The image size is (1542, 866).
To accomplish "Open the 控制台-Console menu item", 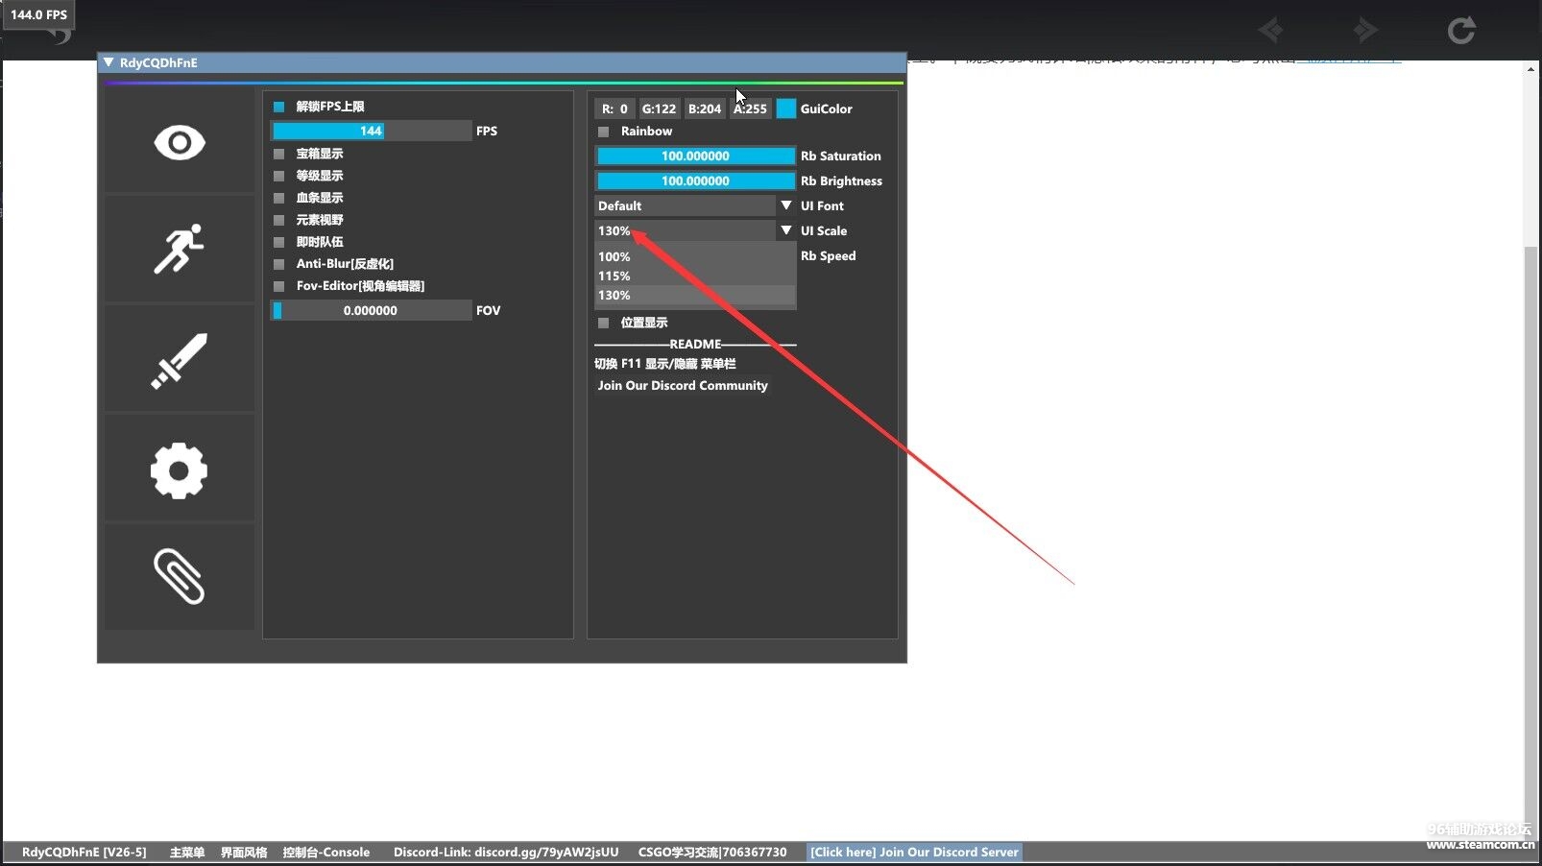I will 325,853.
